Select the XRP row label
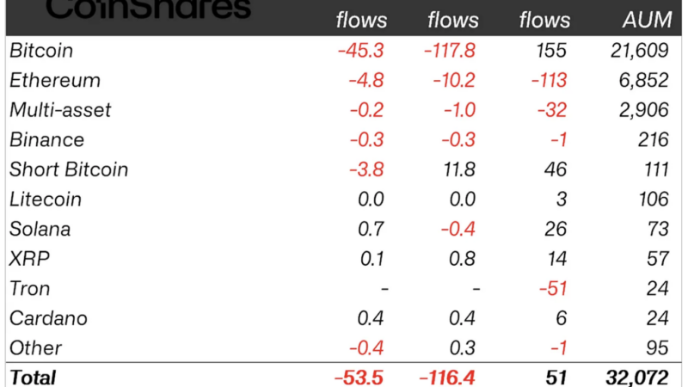 pos(29,259)
